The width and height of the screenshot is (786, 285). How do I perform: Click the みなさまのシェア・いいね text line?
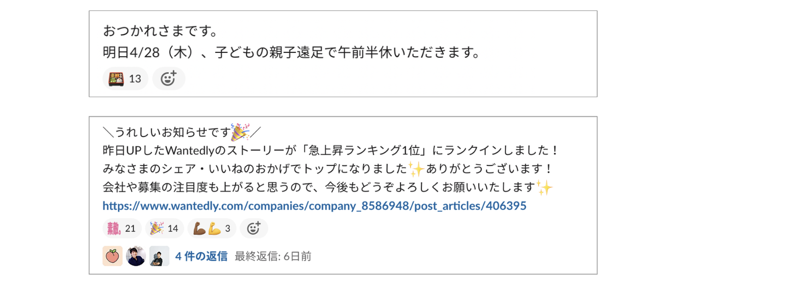[254, 169]
